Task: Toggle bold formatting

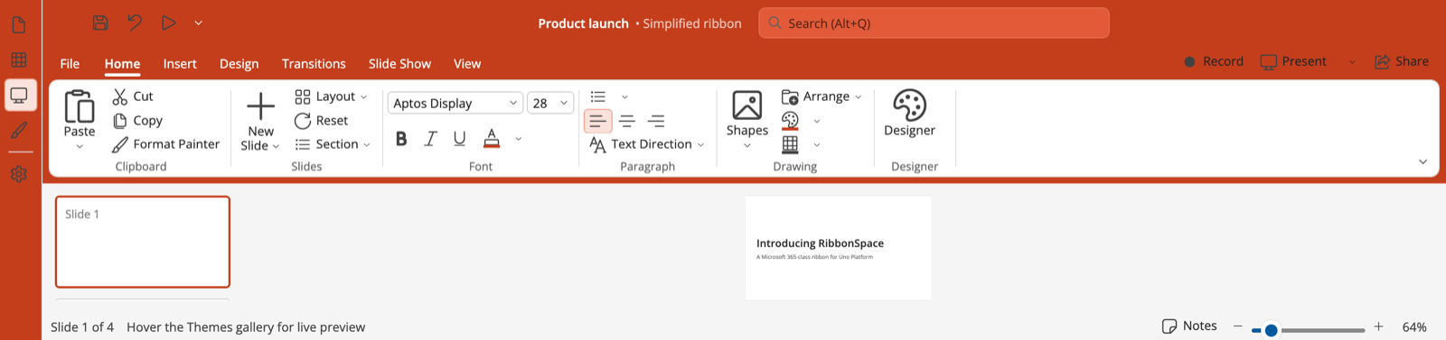Action: tap(401, 139)
